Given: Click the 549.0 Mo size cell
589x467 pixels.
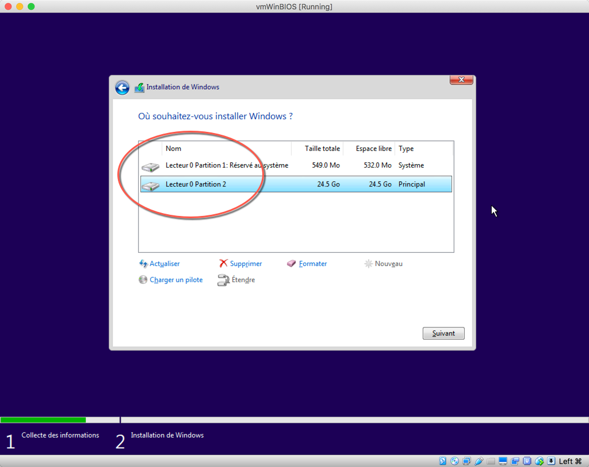Looking at the screenshot, I should 326,165.
